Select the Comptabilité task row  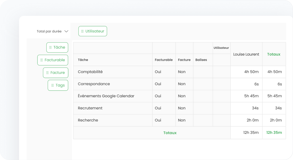(x=179, y=72)
